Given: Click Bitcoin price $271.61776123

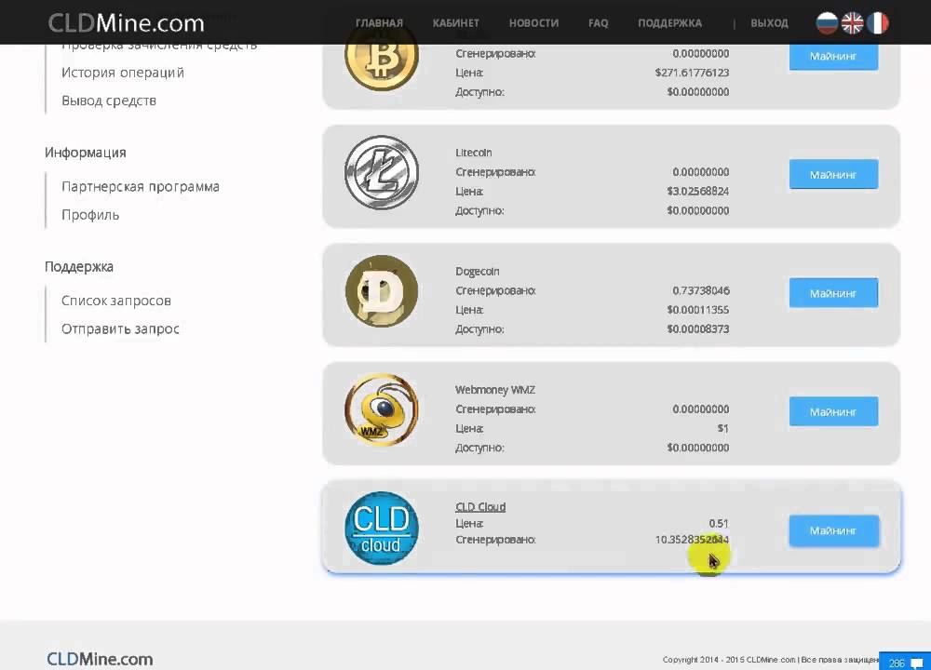Looking at the screenshot, I should [692, 73].
